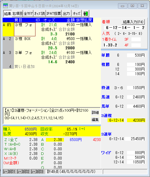The image size is (150, 177).
Task: Maximize the 買い目 window
Action: [132, 6]
